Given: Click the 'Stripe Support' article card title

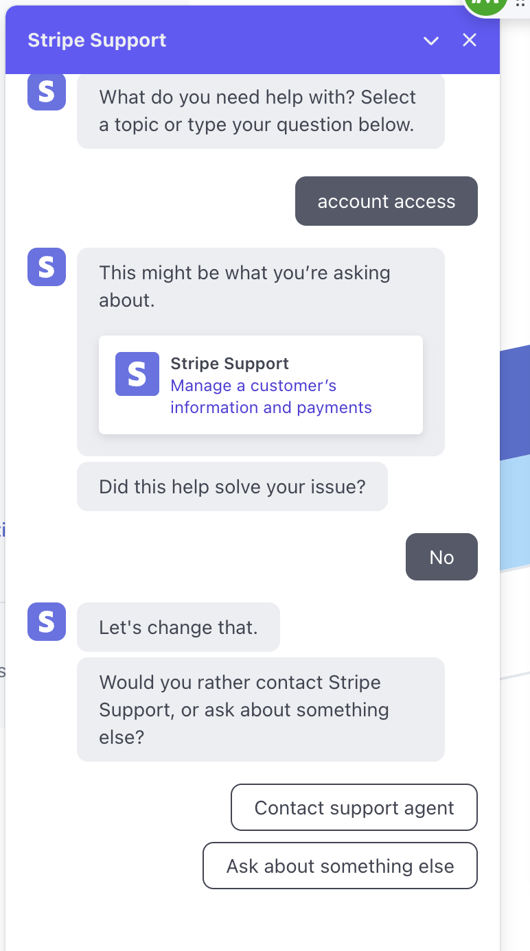Looking at the screenshot, I should tap(229, 364).
